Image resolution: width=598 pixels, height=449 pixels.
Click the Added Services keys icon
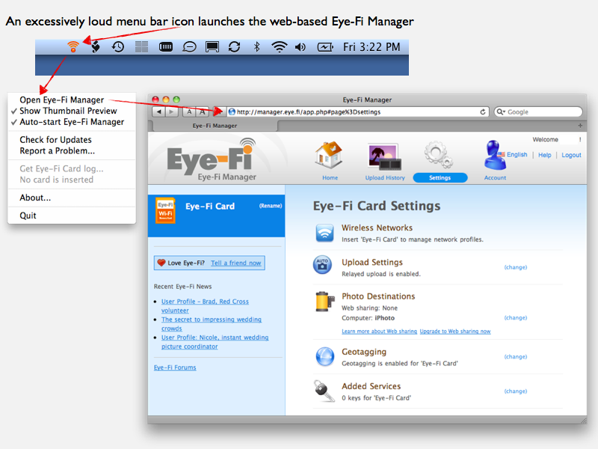324,391
